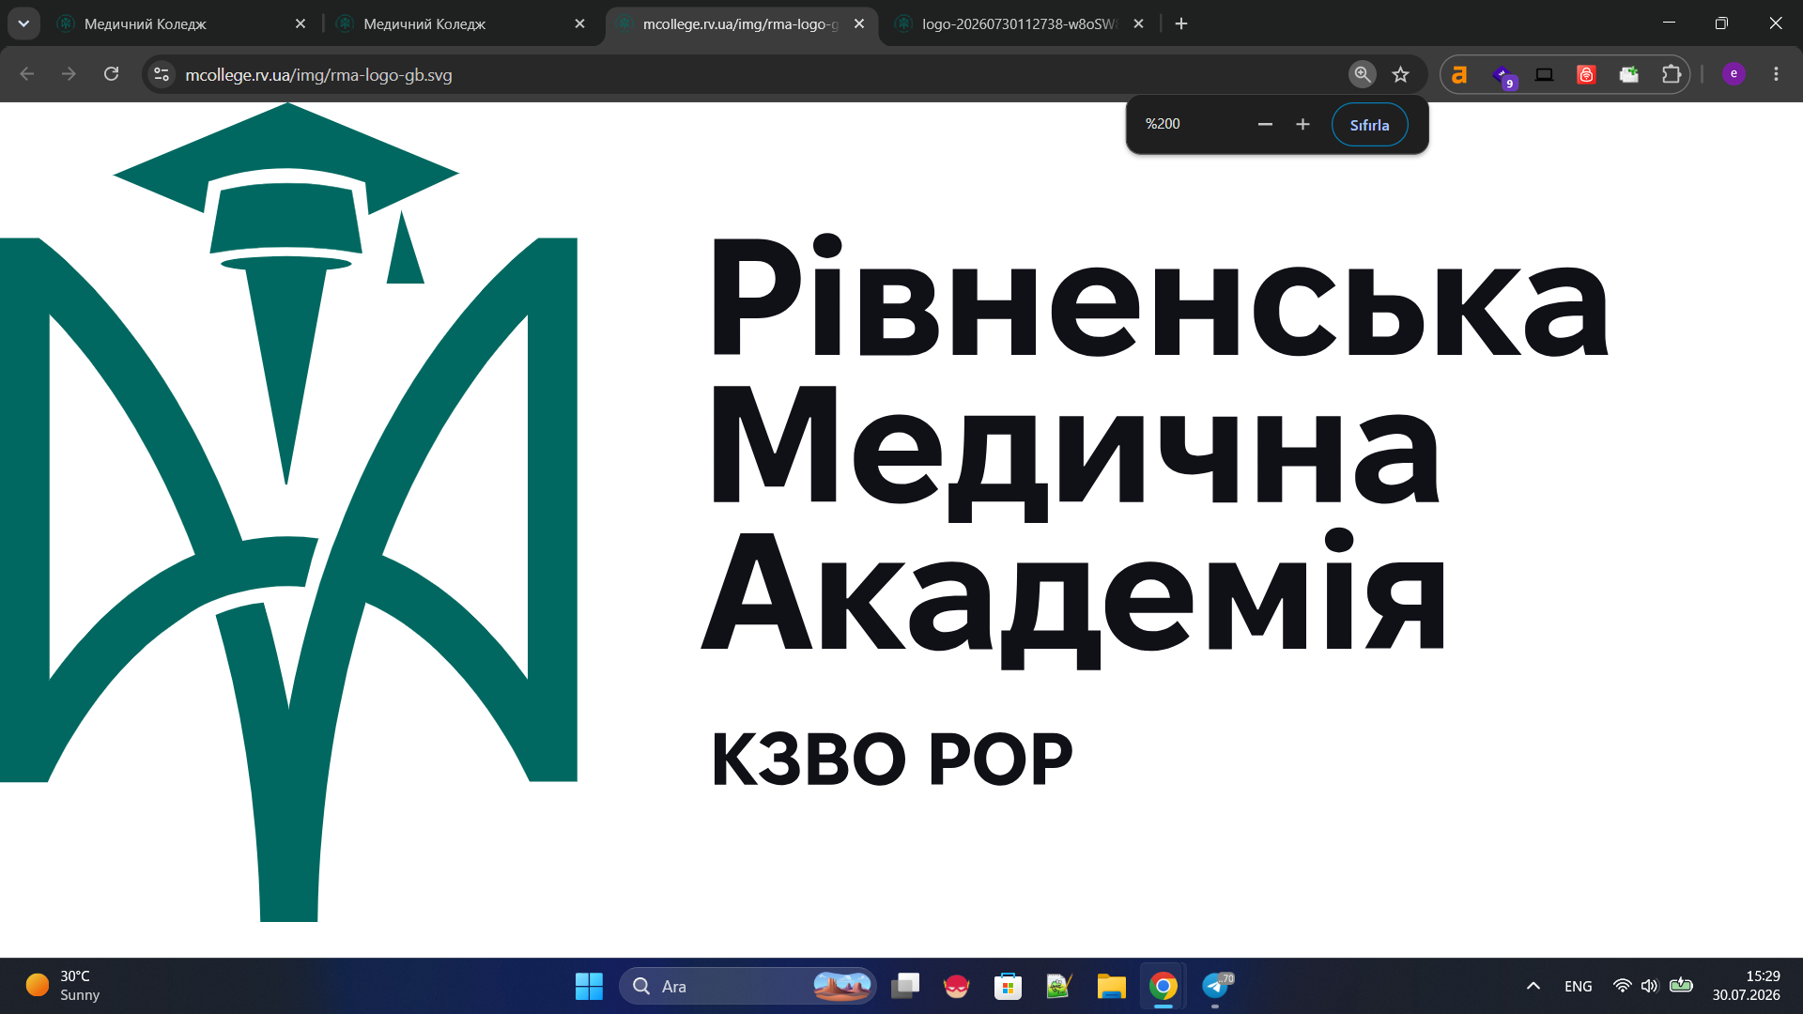
Task: Open the volume control in tray
Action: 1649,986
